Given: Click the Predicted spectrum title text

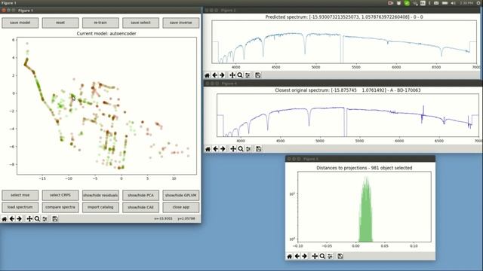Looking at the screenshot, I should click(344, 17).
